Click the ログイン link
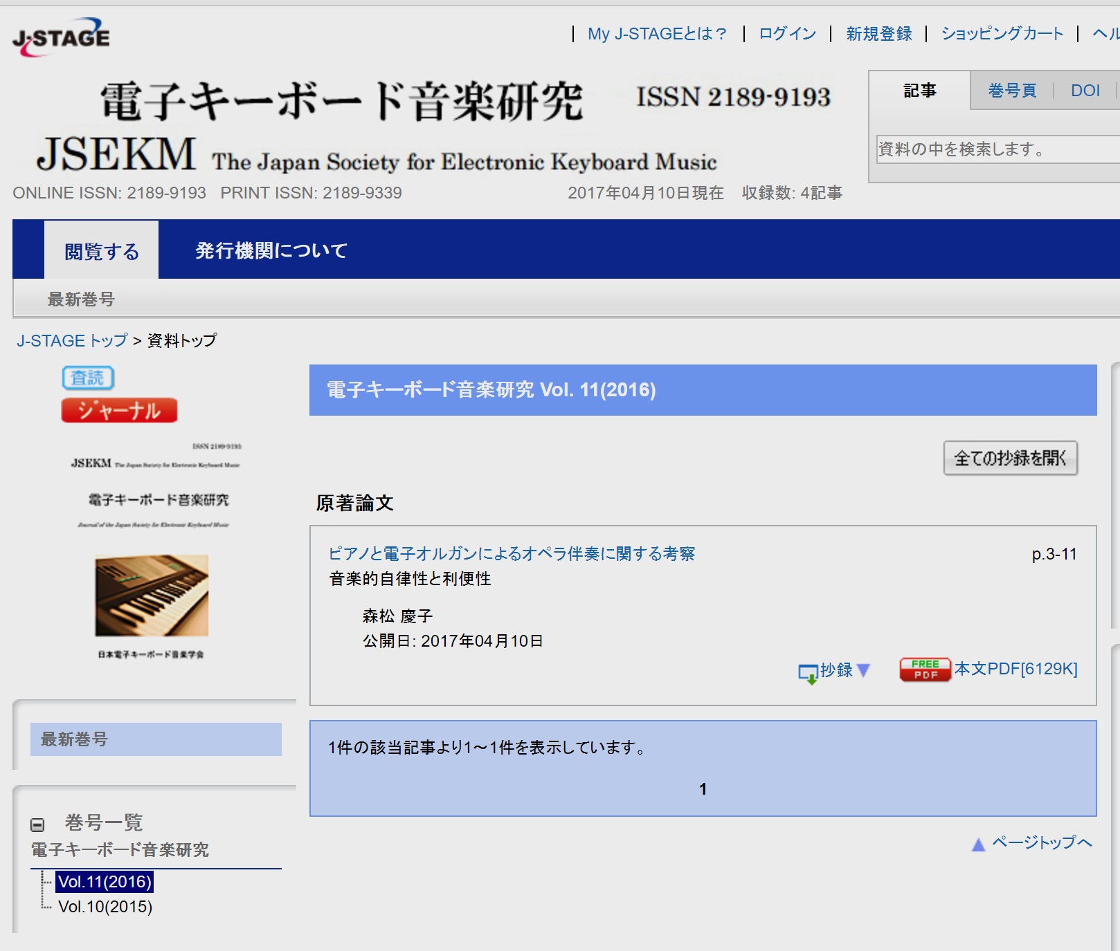This screenshot has width=1120, height=951. tap(787, 33)
